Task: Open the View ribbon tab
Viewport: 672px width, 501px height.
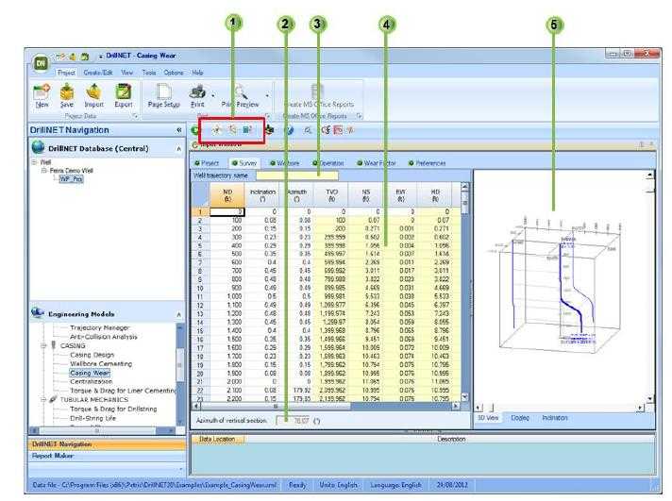Action: pos(126,73)
